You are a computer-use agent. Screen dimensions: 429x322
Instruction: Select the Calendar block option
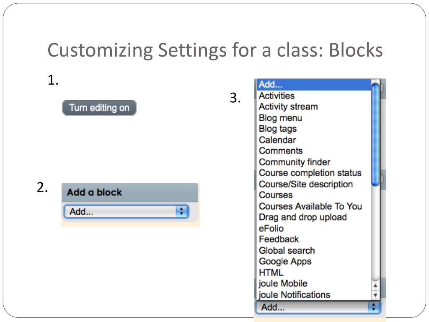click(x=277, y=140)
